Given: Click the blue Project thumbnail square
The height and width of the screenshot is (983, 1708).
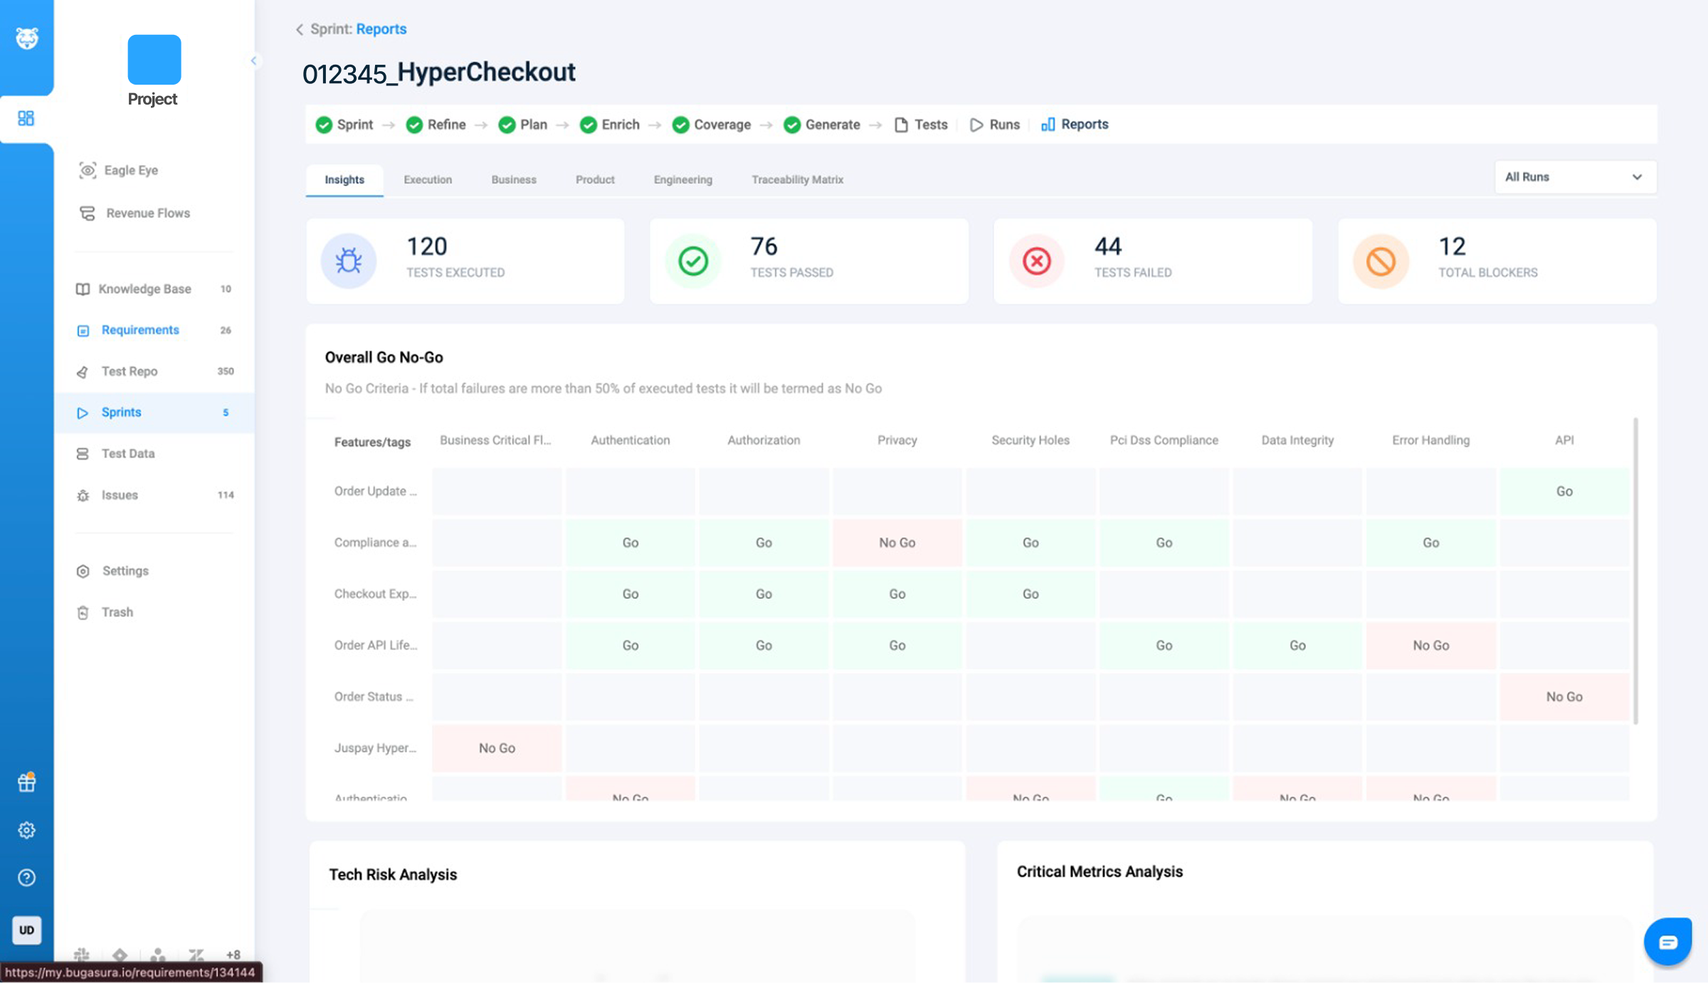Looking at the screenshot, I should [154, 60].
